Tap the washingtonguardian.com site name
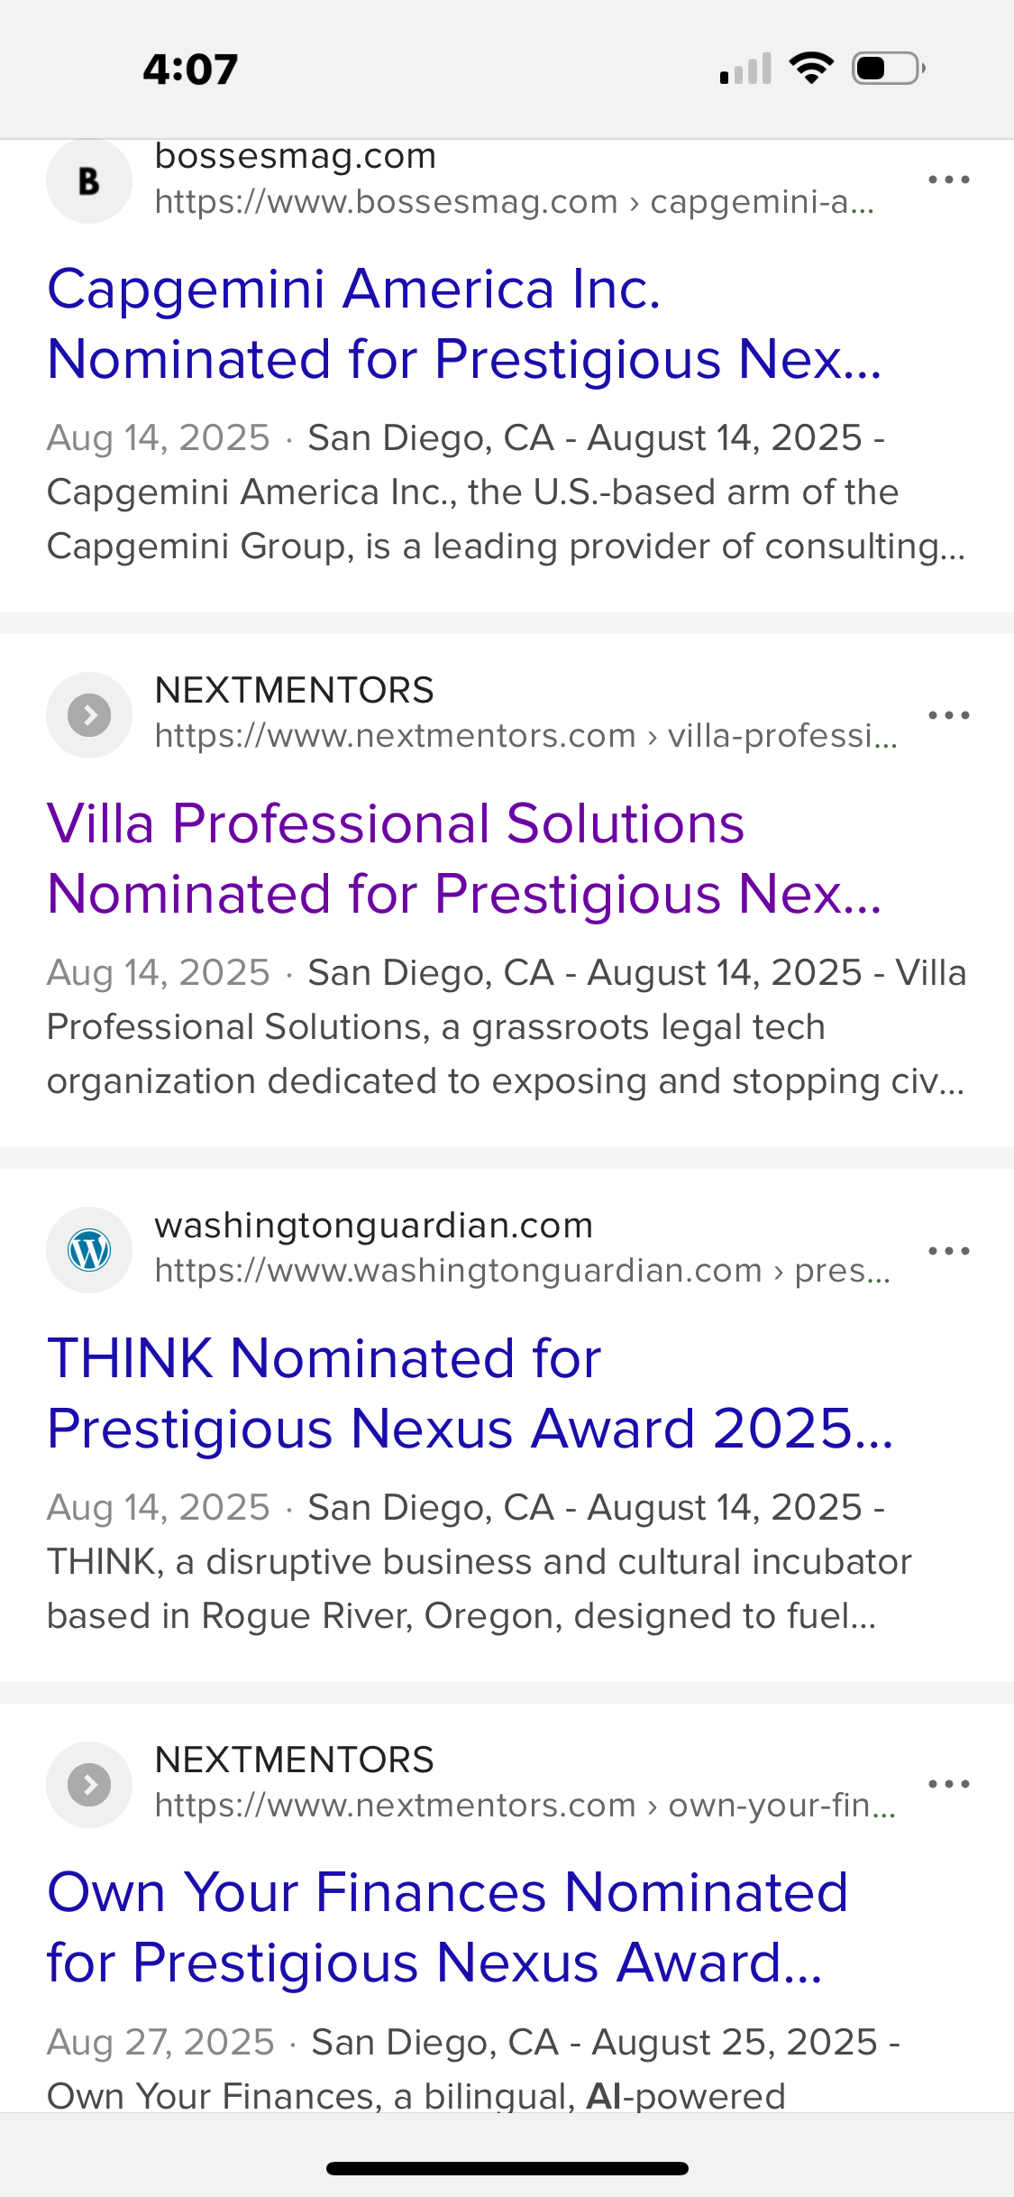 coord(373,1226)
